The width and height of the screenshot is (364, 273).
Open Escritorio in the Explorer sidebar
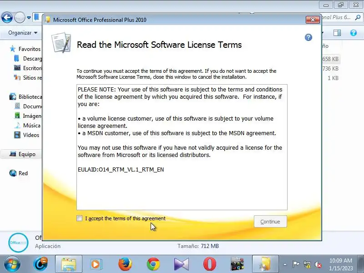[28, 68]
